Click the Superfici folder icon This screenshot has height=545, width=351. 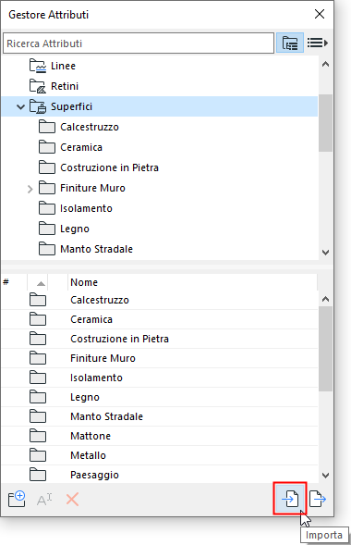click(38, 106)
